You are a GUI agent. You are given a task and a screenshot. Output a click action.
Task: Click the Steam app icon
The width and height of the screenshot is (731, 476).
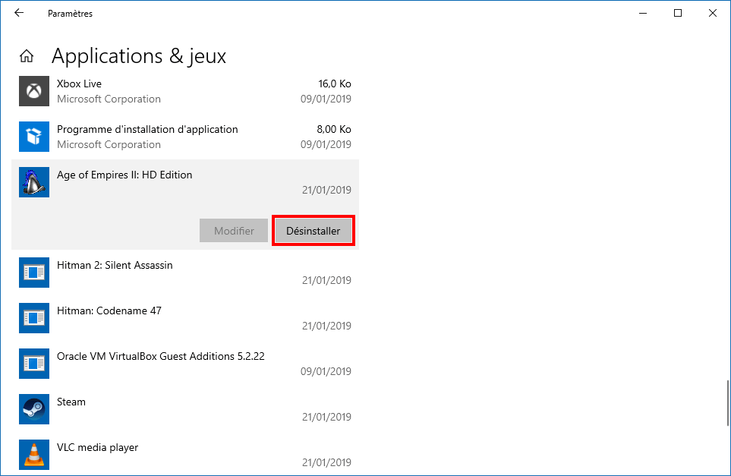(x=34, y=409)
